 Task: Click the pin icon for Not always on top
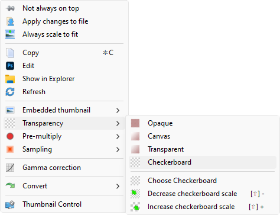tap(10, 8)
